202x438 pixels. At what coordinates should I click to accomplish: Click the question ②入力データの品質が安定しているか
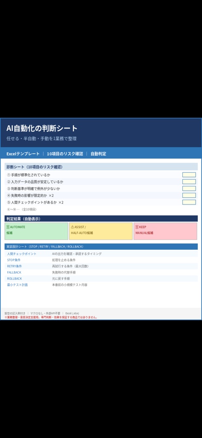click(35, 181)
